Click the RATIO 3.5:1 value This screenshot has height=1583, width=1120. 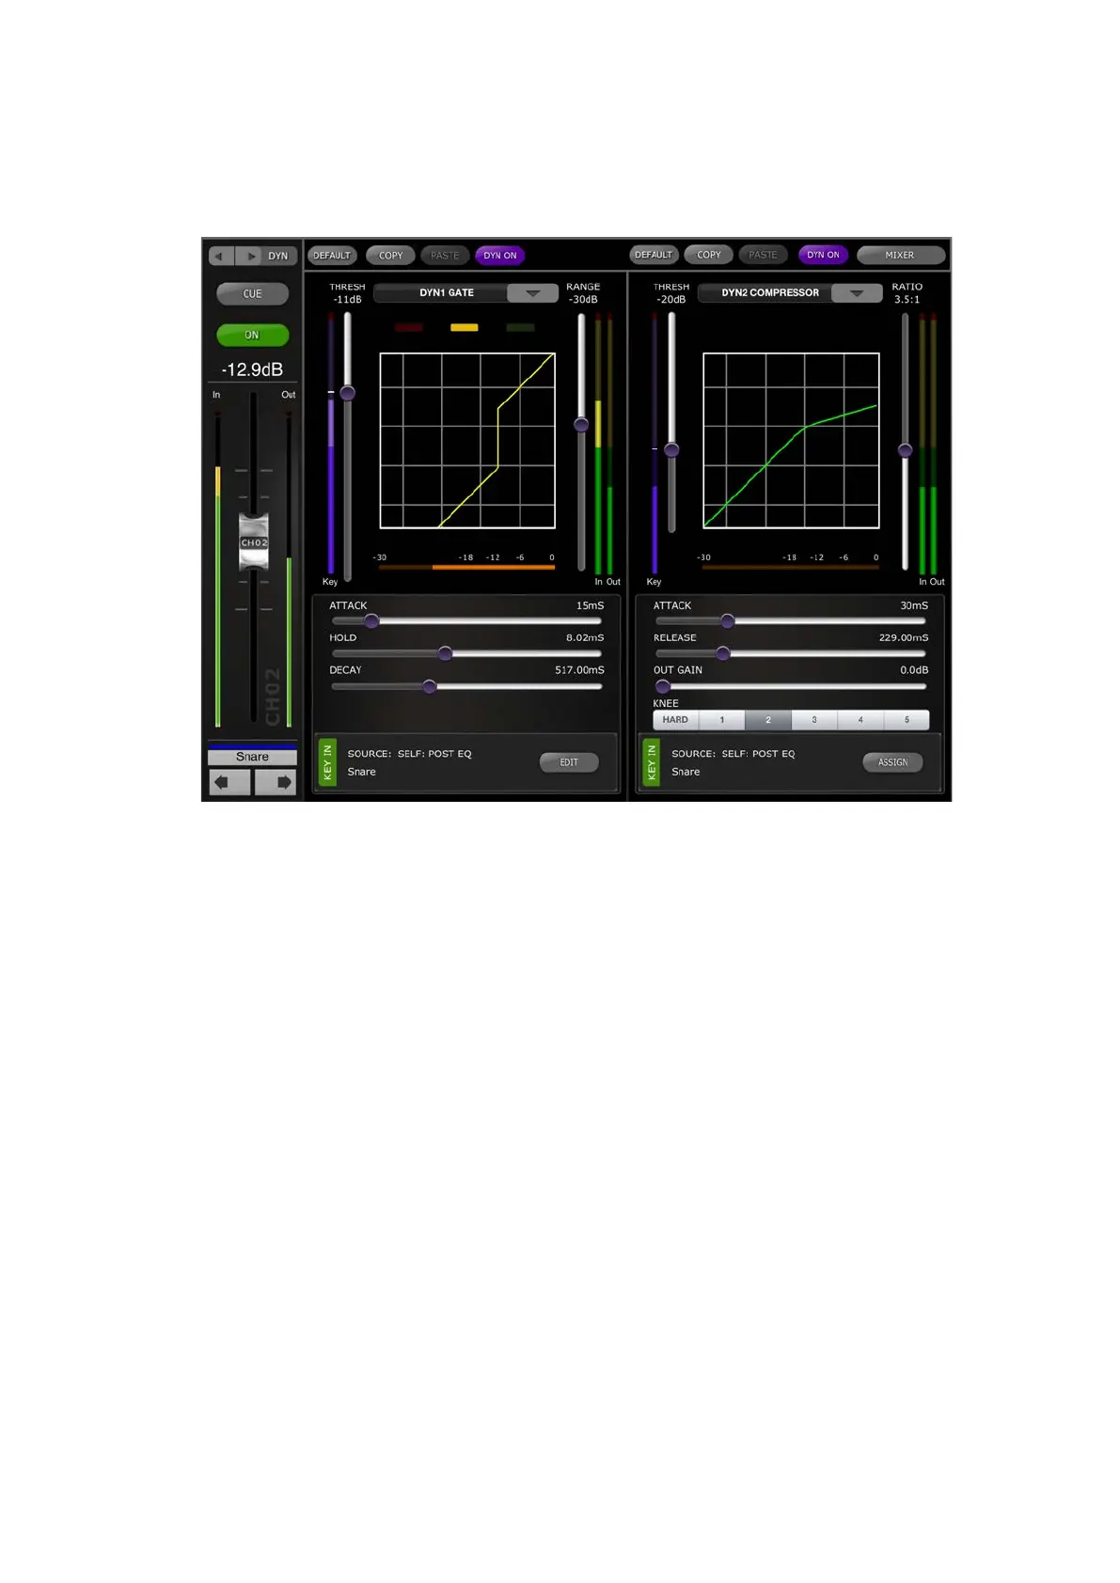(x=907, y=300)
